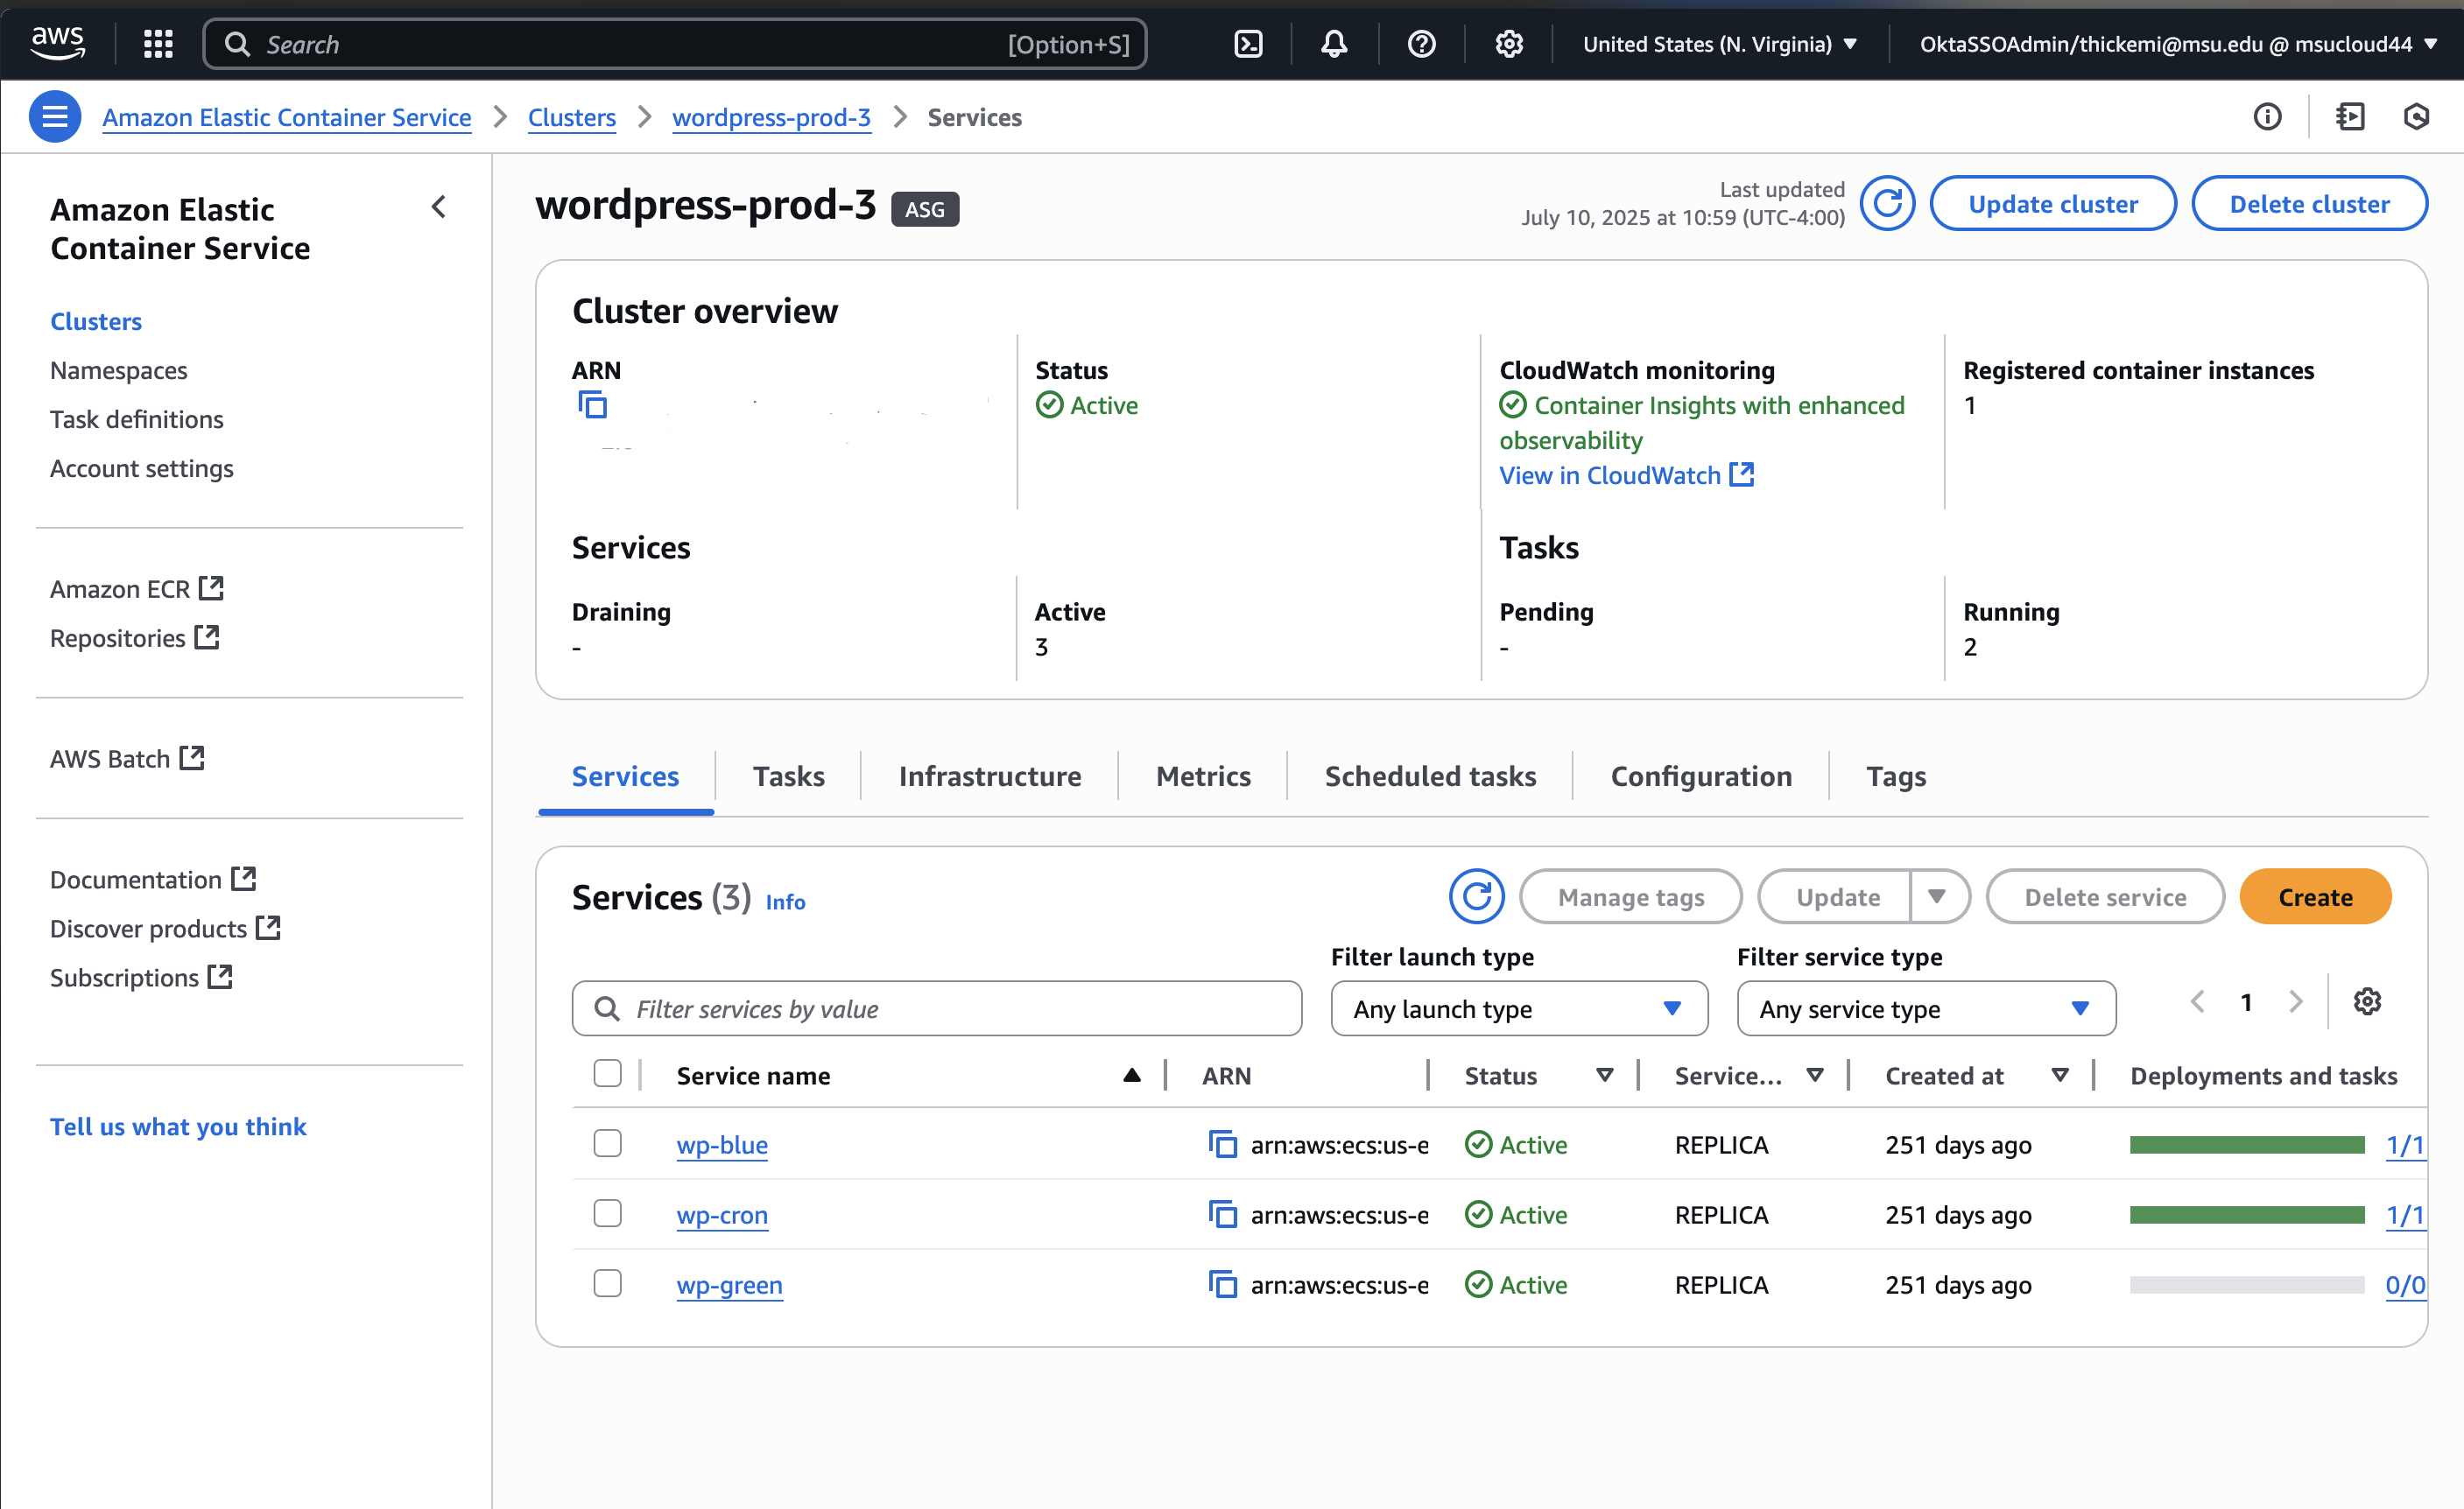Open the AWS services grid menu
Screen dimensions: 2464x1509
coord(158,43)
